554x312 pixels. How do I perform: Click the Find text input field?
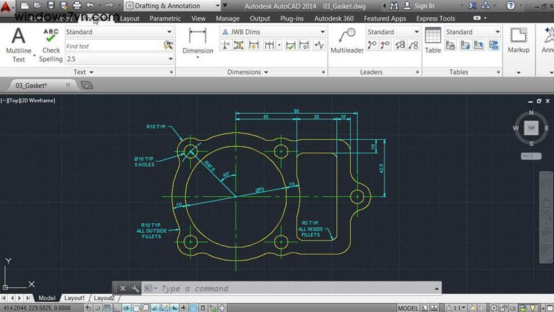tap(114, 46)
